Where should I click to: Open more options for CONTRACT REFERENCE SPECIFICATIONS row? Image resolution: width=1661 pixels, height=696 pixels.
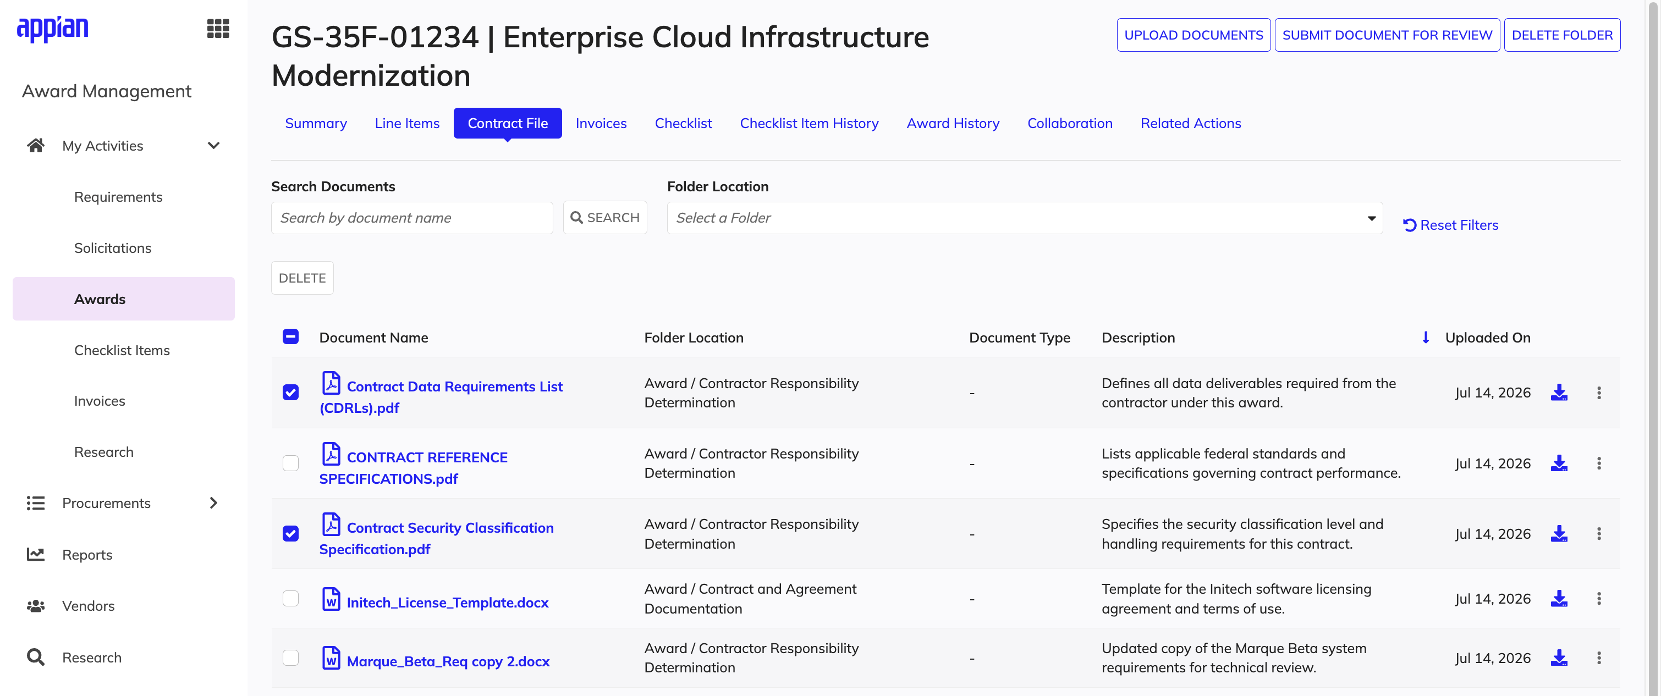click(1598, 463)
